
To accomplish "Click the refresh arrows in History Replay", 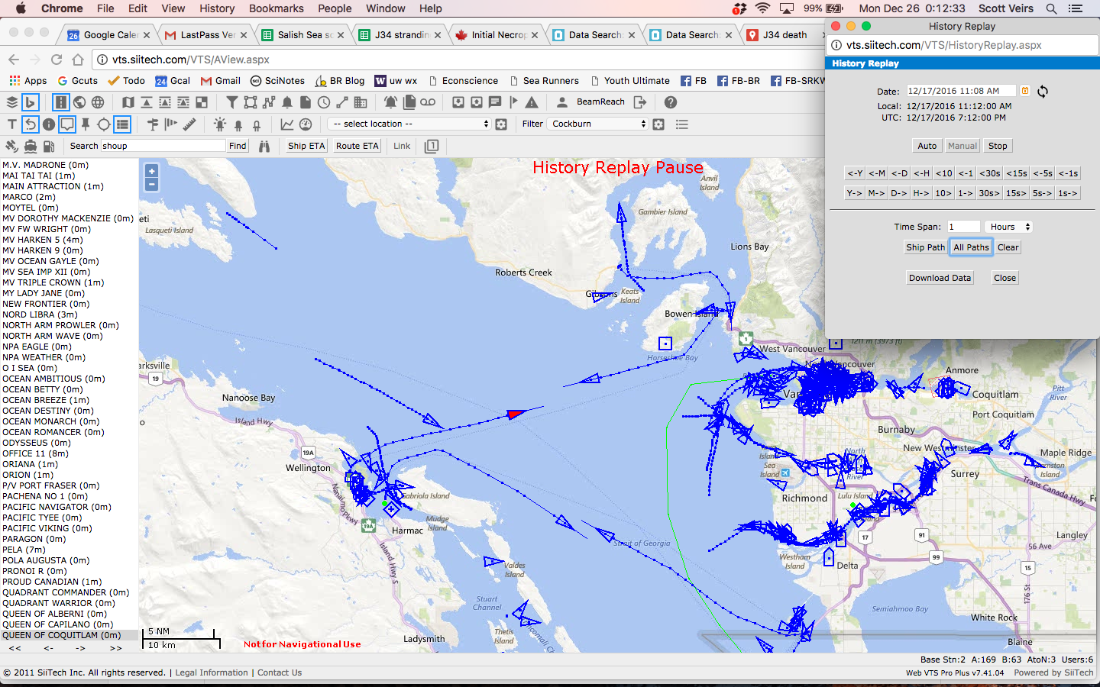I will 1043,92.
